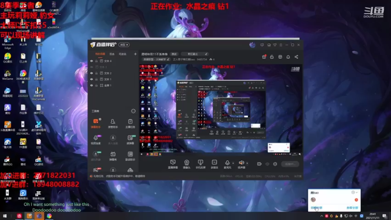The width and height of the screenshot is (391, 220).
Task: Click the share icon in top-right toolbar
Action: pyautogui.click(x=296, y=57)
